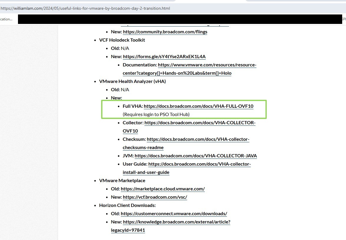
Task: Click "Old: N/A" under VCF Holodeck Toolkit
Action: coord(120,48)
